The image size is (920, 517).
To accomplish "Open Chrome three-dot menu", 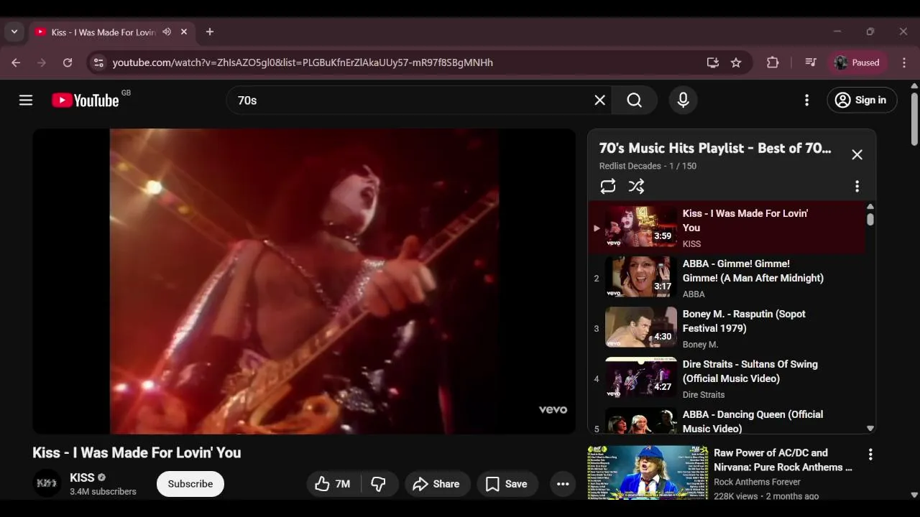I will pyautogui.click(x=904, y=62).
